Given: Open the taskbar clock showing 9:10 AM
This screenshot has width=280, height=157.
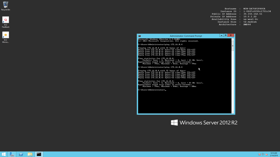Looking at the screenshot, I should (x=274, y=154).
